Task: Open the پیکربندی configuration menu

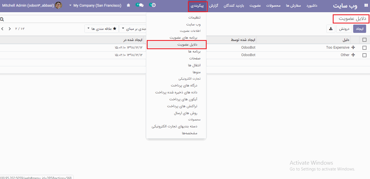Action: coord(198,6)
